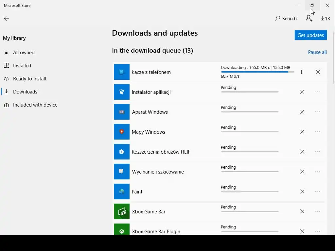Viewport: 335px width, 251px height.
Task: Open more options for Paint
Action: [318, 192]
